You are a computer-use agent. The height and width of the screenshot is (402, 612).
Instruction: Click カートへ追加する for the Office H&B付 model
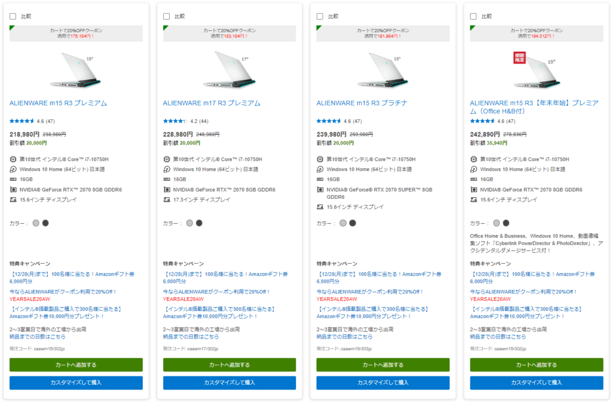(x=537, y=365)
